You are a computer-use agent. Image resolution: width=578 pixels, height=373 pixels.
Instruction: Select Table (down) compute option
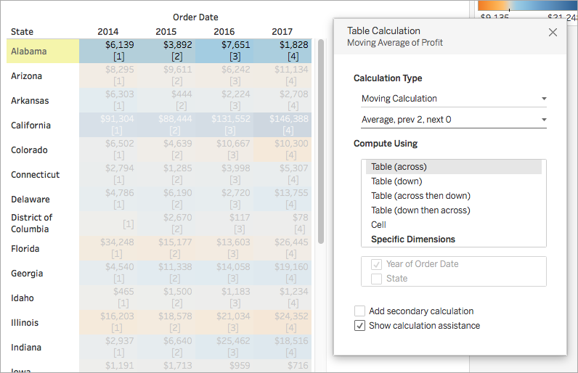[396, 181]
